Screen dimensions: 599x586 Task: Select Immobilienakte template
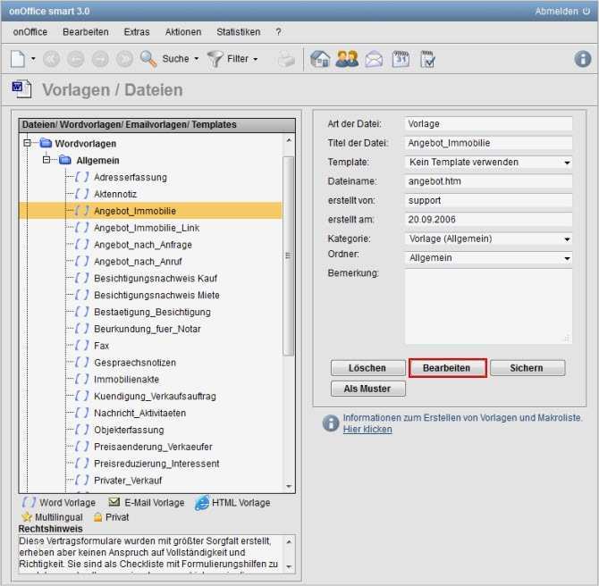pyautogui.click(x=126, y=379)
